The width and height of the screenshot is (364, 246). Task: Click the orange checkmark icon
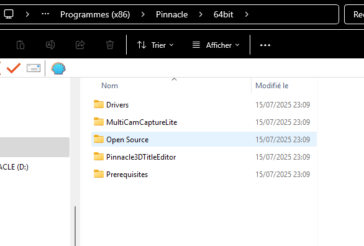click(14, 68)
